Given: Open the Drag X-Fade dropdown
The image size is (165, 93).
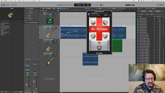Looking at the screenshot, I should click(115, 9).
